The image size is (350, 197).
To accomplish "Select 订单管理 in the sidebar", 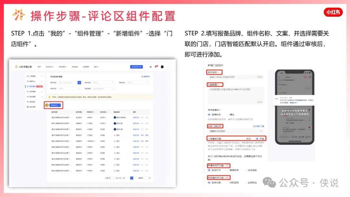I will pos(32,76).
